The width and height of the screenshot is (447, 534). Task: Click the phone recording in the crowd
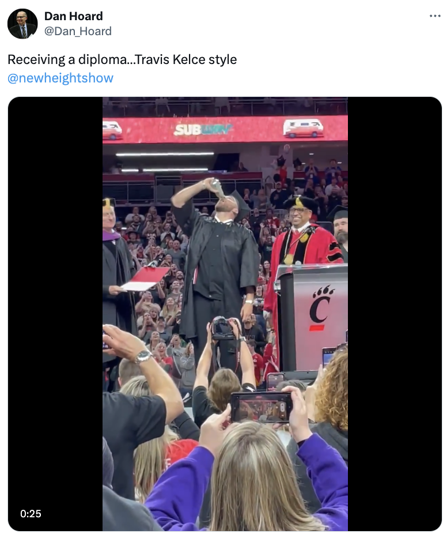click(262, 407)
